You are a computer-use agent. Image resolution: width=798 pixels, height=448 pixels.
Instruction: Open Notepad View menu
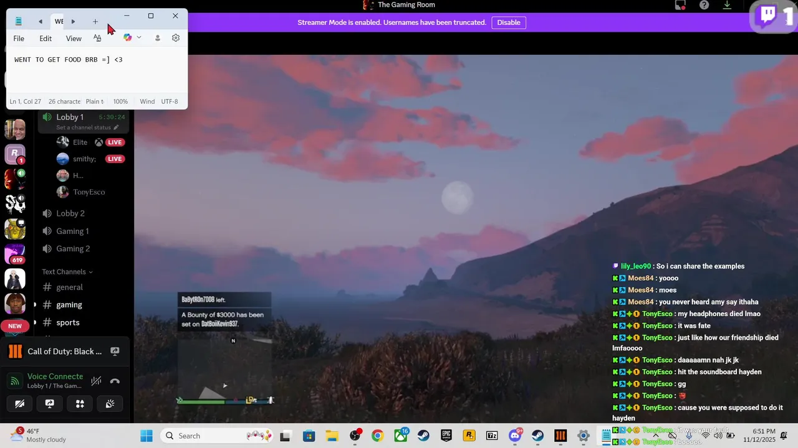tap(74, 39)
